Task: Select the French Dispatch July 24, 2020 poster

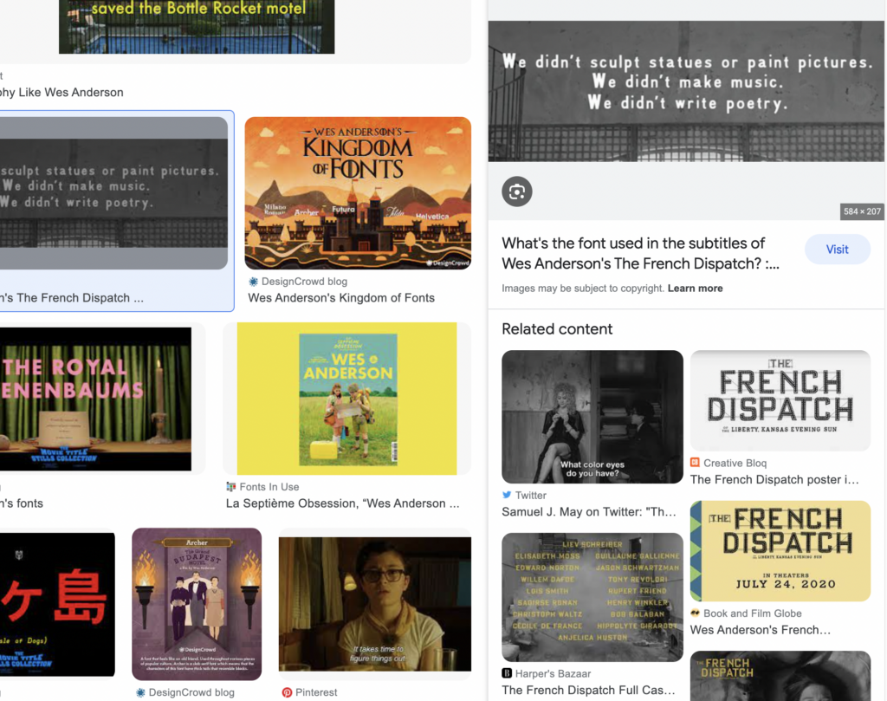Action: 780,551
